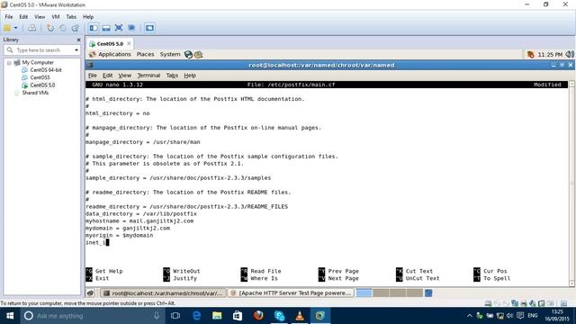Open the GNOME Places menu

tap(146, 54)
